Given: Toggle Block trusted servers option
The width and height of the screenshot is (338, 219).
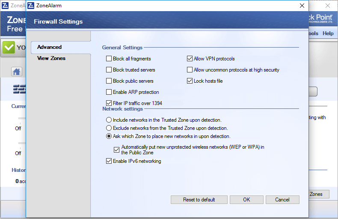Looking at the screenshot, I should [x=109, y=70].
